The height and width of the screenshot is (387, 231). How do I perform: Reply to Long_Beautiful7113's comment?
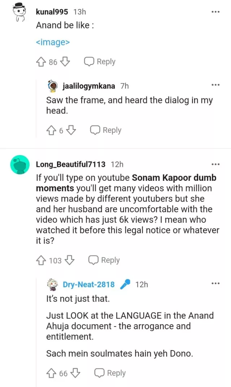pyautogui.click(x=104, y=260)
